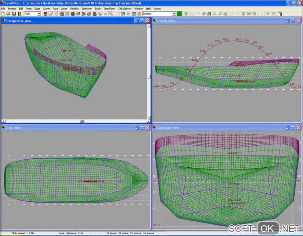
Task: Click Perspective view horizontal scrollbar thumb
Action: coord(82,121)
